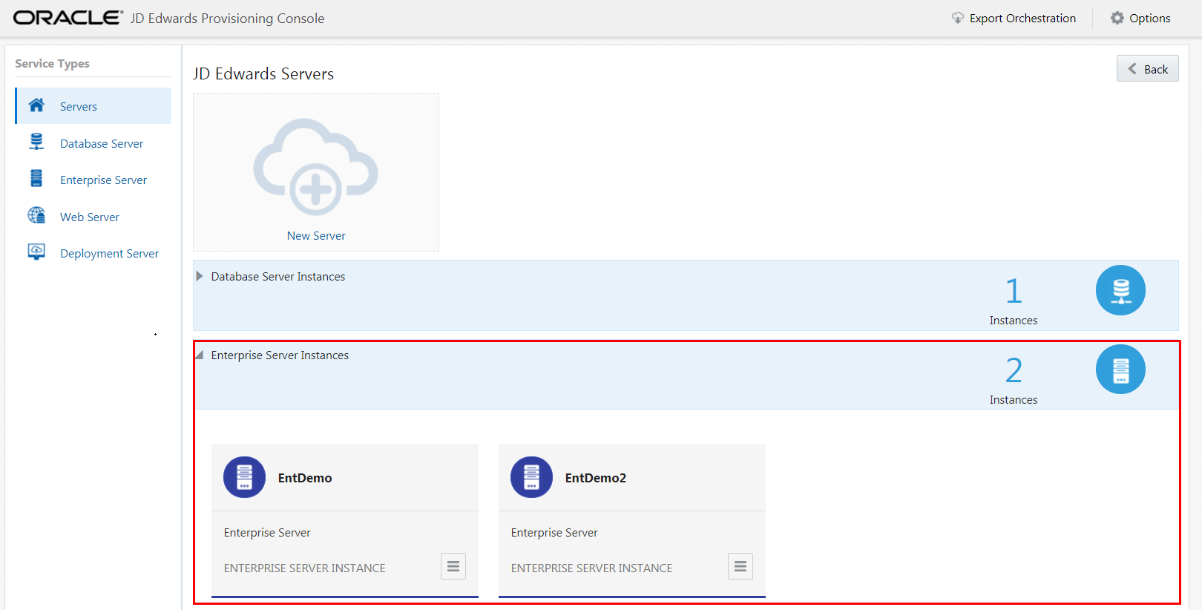This screenshot has height=610, width=1202.
Task: Click ENTERPRISE SERVER INSTANCE label on EntDemo card
Action: click(305, 568)
